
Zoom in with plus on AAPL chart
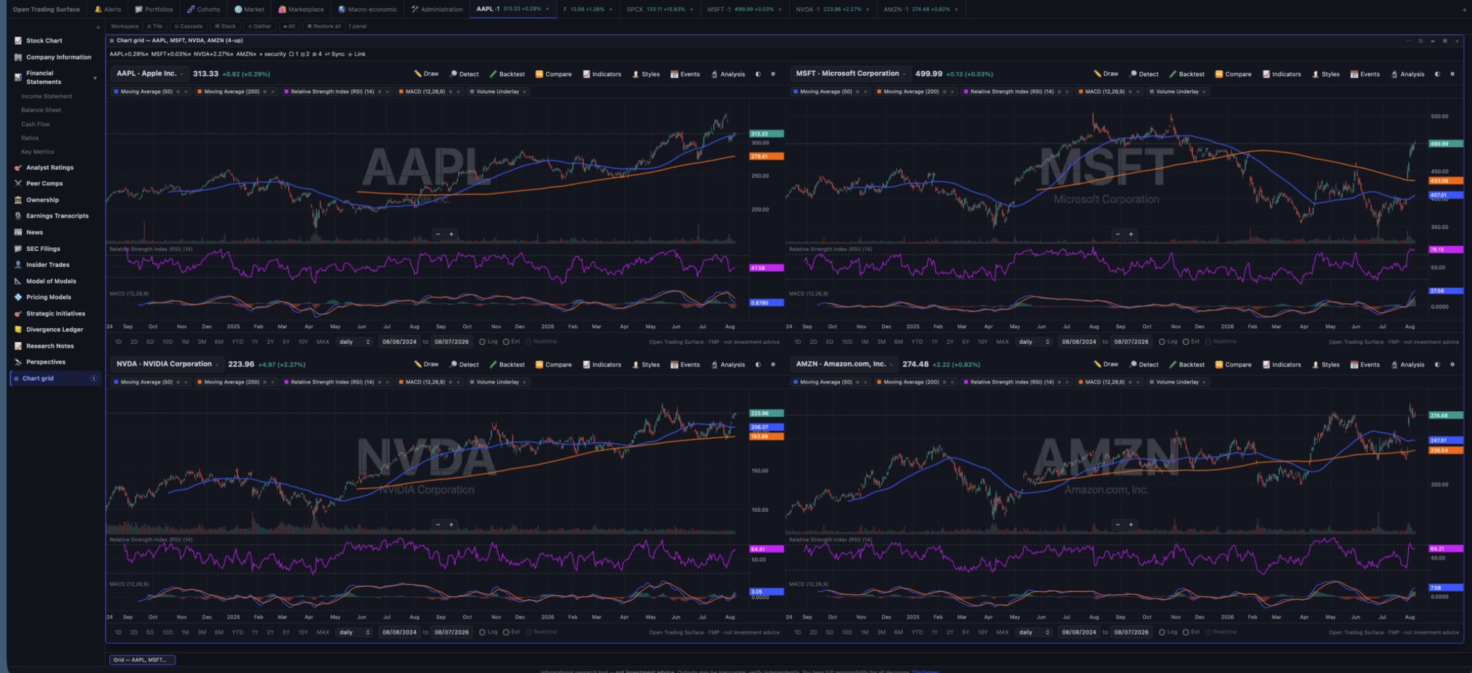click(451, 234)
